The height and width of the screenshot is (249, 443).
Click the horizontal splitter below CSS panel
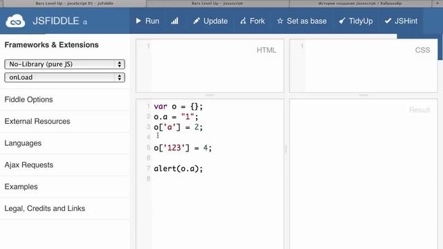[x=363, y=95]
